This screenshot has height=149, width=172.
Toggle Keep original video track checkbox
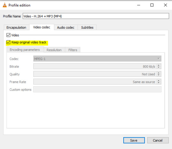(x=8, y=42)
